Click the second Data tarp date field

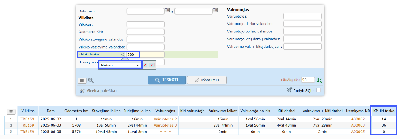pyautogui.click(x=193, y=11)
